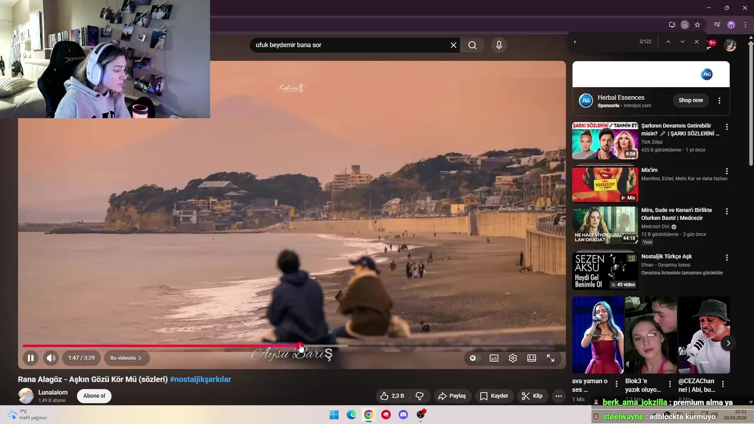Open the Chrome profile avatar
The height and width of the screenshot is (424, 754).
(x=731, y=25)
